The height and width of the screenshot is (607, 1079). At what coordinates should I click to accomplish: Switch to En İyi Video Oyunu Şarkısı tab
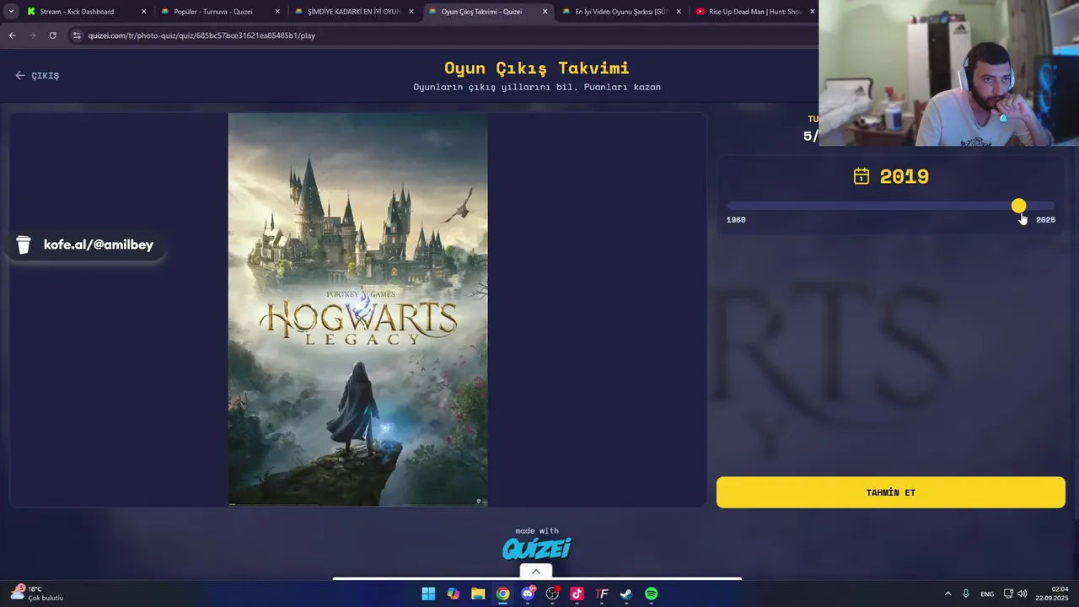(621, 12)
